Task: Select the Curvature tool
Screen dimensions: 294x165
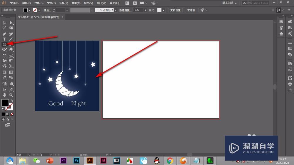Action: tap(11, 34)
